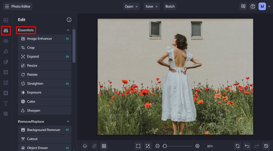Open the Edit tools sidebar icon
The image size is (273, 151).
(6, 30)
